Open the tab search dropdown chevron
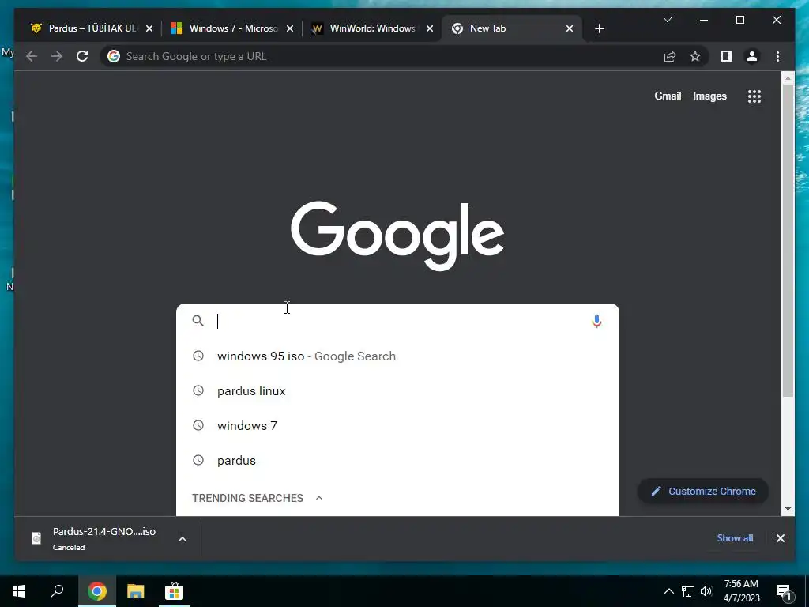This screenshot has width=809, height=607. pos(667,20)
